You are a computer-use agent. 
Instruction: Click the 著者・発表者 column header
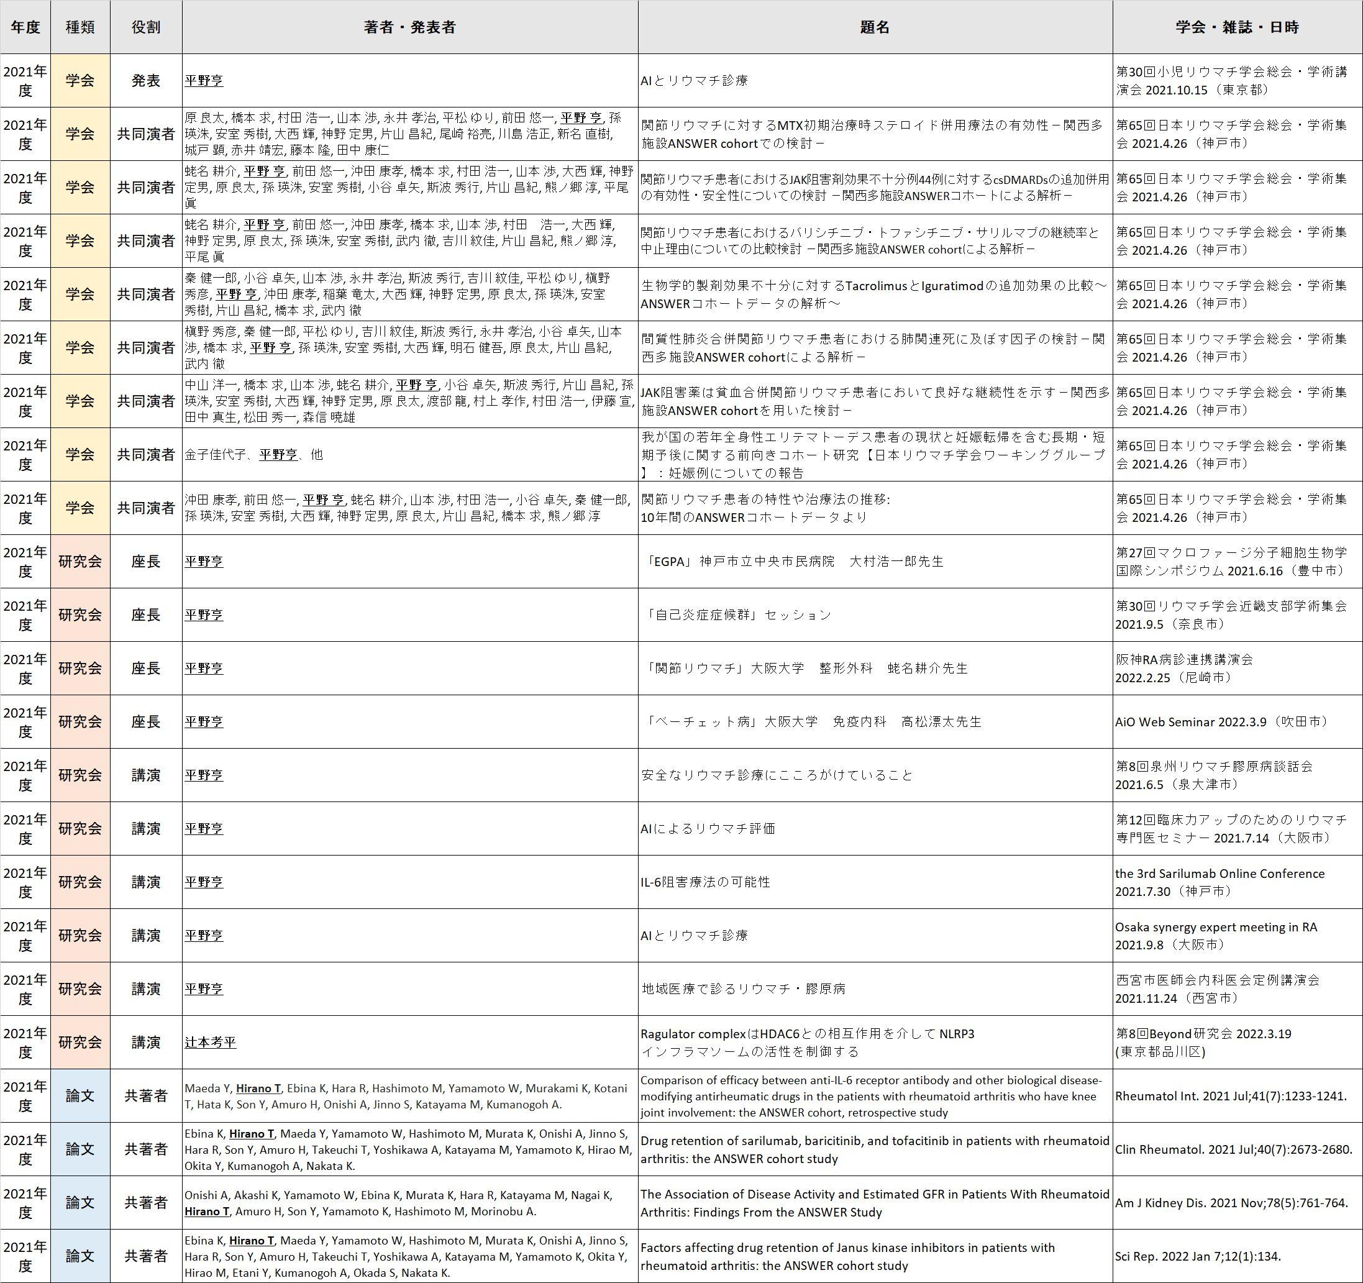point(410,27)
